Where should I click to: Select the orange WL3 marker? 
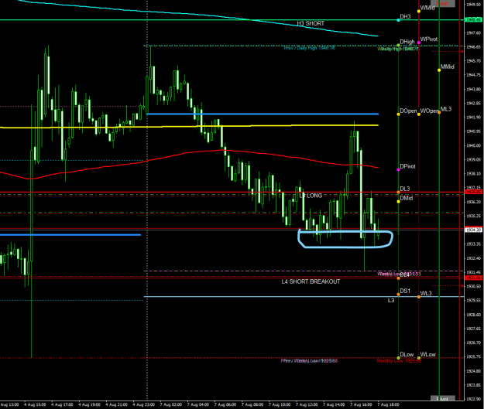click(419, 297)
